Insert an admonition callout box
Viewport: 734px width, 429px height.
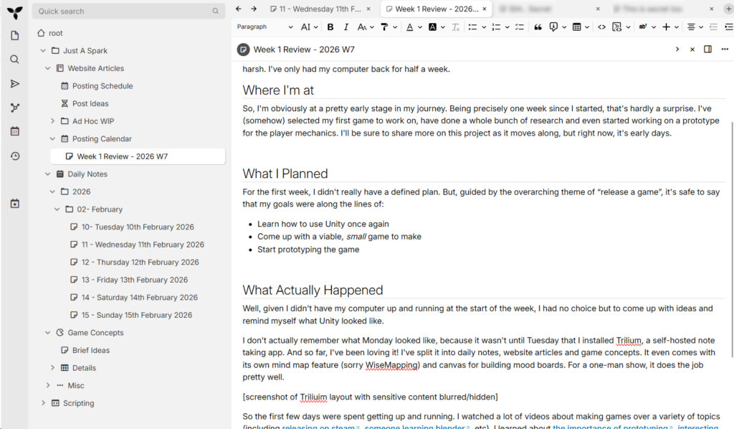[x=553, y=27]
